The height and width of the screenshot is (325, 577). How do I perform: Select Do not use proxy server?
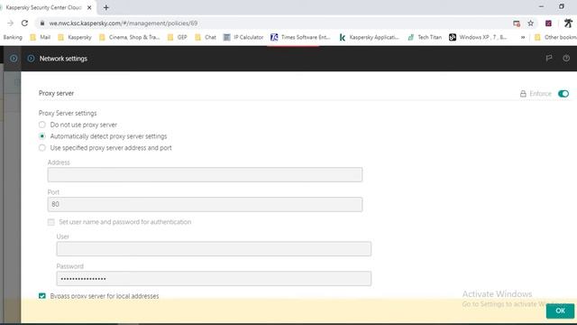(42, 125)
